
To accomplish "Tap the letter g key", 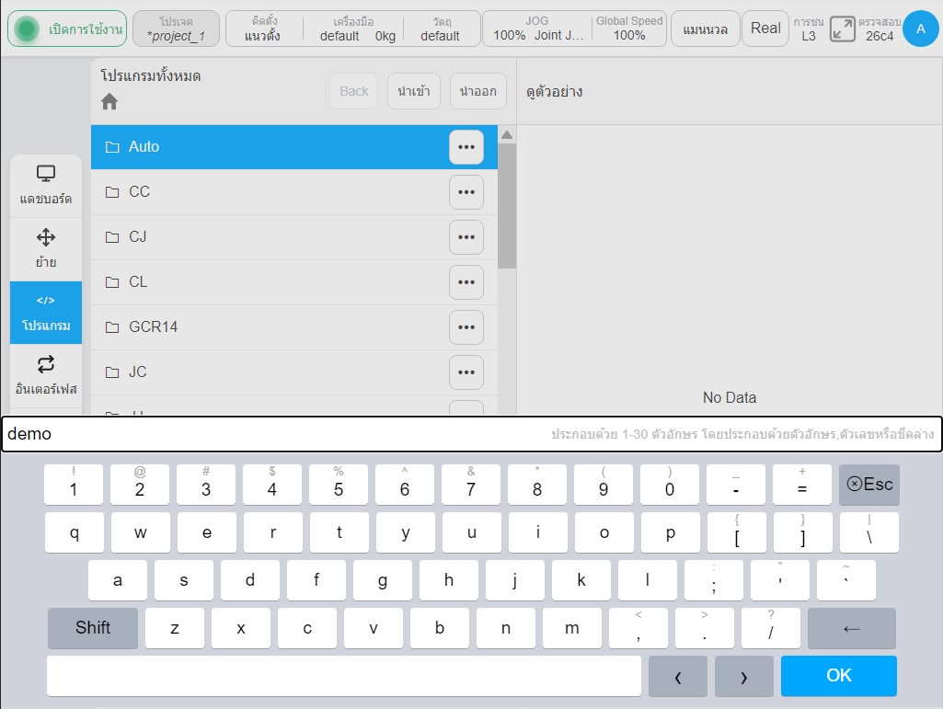I will (x=383, y=580).
